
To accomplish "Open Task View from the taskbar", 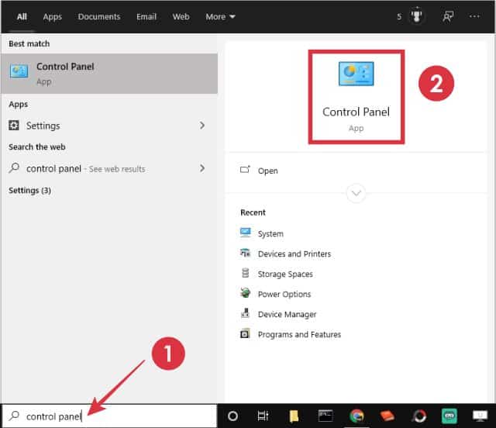I will (263, 416).
